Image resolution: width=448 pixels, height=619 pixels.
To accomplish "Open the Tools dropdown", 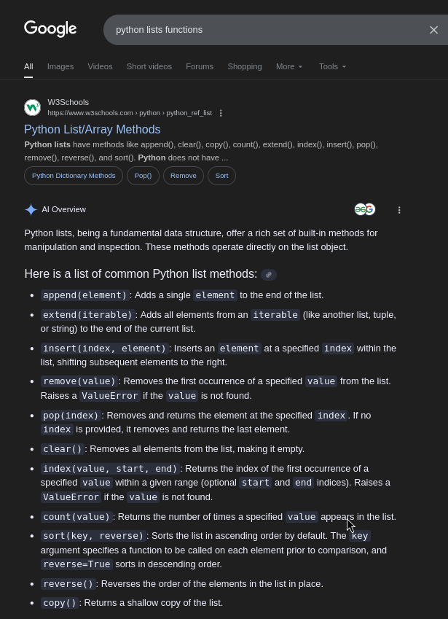I will click(x=332, y=66).
